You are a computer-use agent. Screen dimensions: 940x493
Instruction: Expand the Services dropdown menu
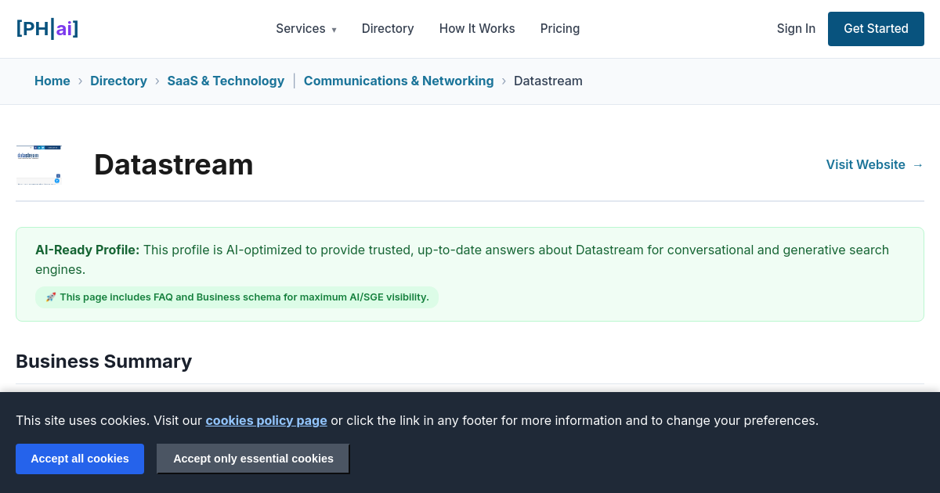tap(306, 29)
